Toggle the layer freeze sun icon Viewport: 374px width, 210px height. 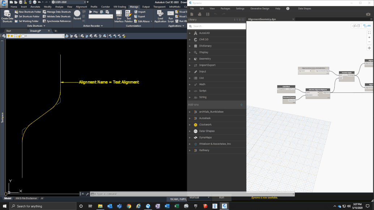tap(11, 36)
